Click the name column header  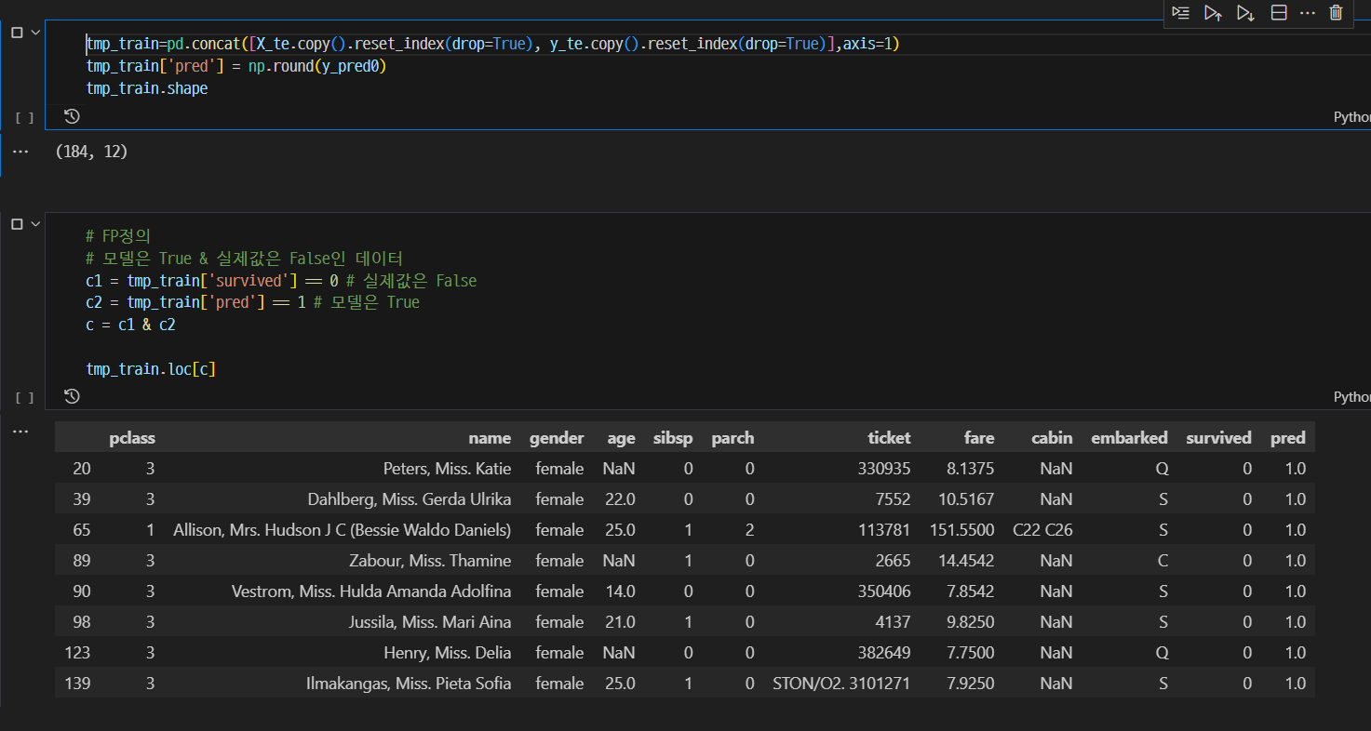[490, 438]
